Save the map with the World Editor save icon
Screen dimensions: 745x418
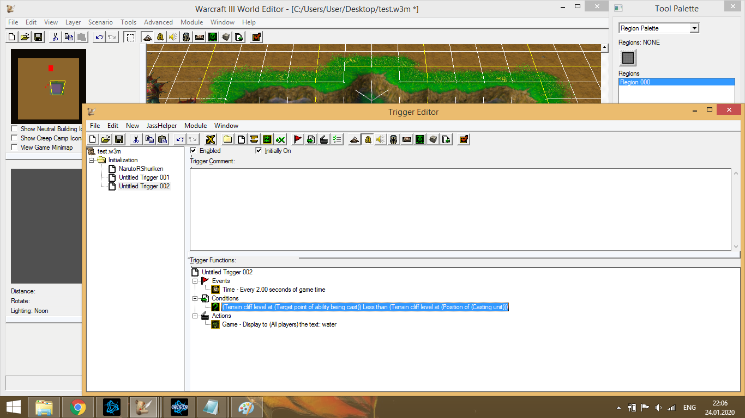pyautogui.click(x=38, y=37)
